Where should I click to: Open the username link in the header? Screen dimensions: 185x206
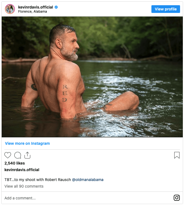pyautogui.click(x=36, y=7)
